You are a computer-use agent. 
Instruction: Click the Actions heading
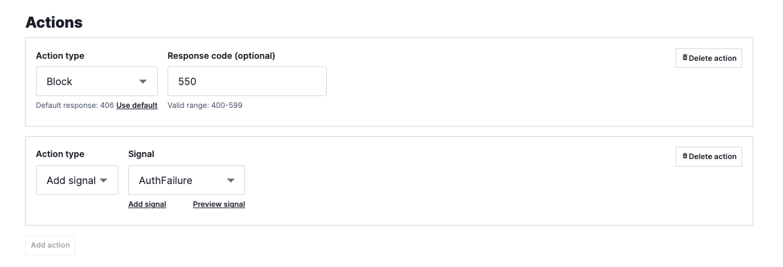54,22
